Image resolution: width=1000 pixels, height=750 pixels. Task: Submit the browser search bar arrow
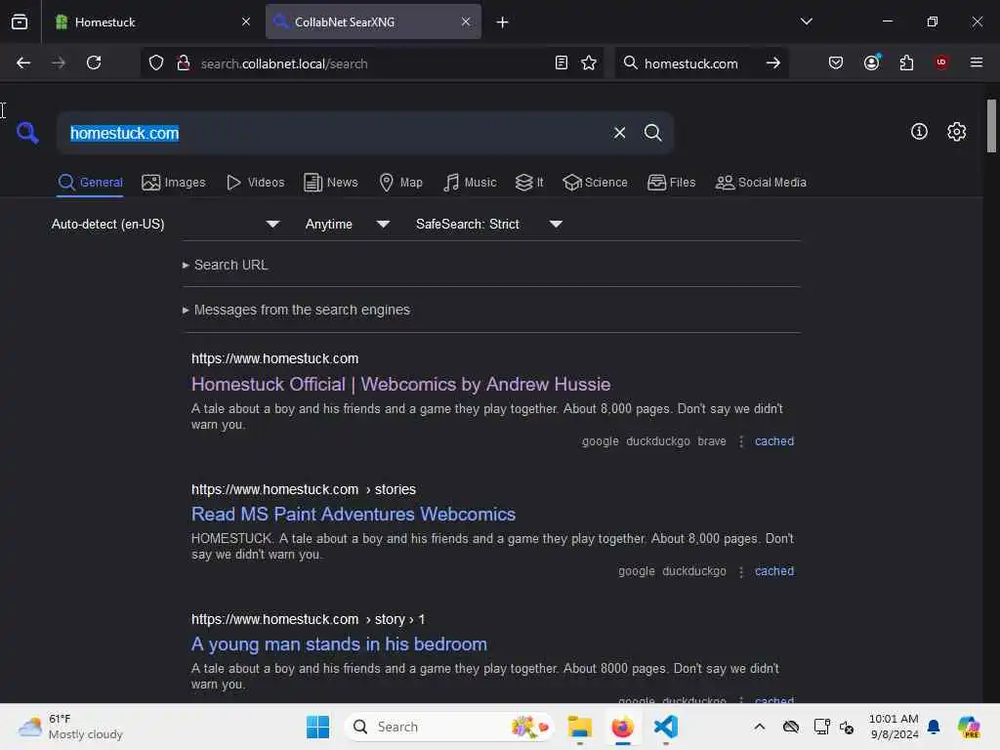tap(773, 62)
